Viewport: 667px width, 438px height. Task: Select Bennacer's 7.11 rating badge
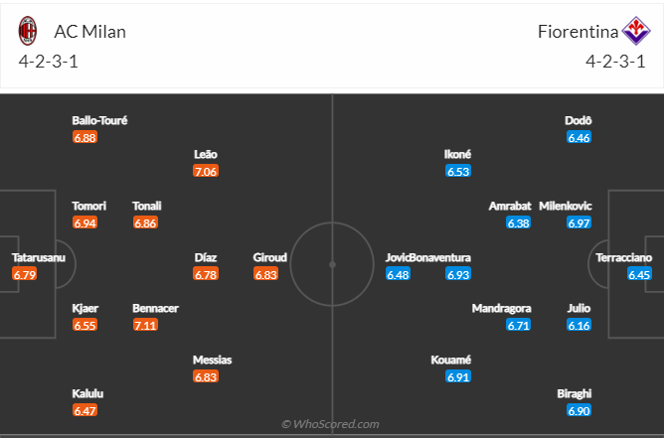(x=145, y=325)
